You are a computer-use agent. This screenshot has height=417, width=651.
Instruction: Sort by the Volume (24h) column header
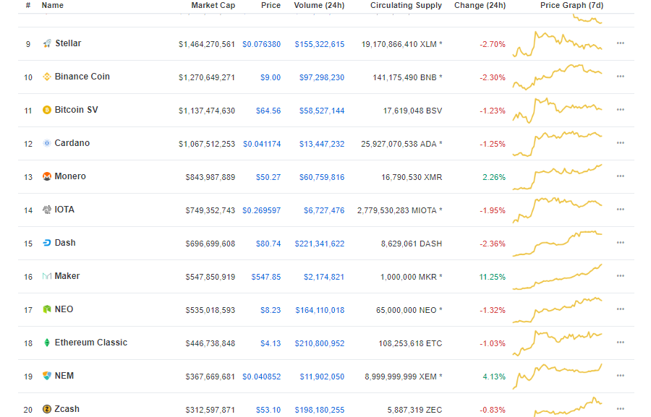(319, 5)
